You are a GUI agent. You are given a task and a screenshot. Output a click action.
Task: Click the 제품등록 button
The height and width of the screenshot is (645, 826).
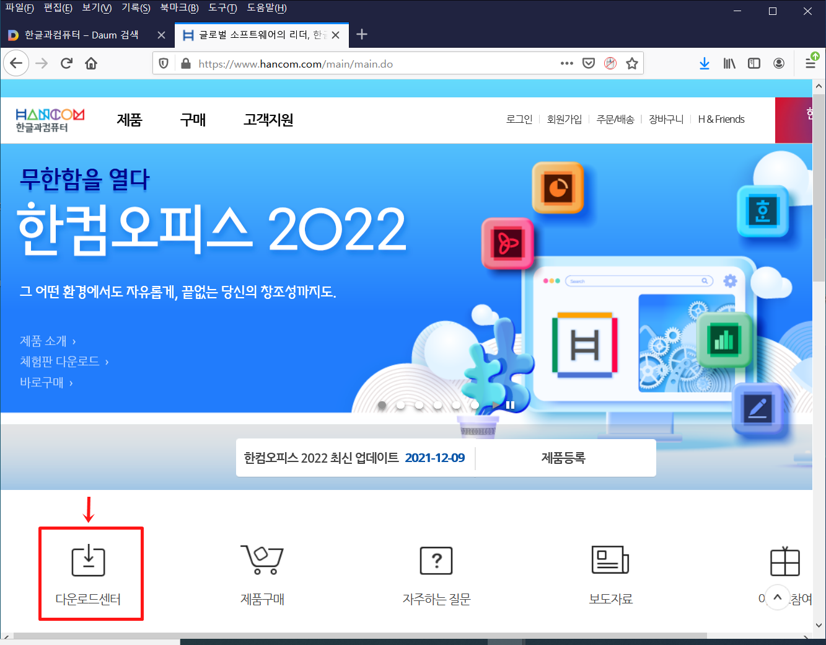click(563, 458)
